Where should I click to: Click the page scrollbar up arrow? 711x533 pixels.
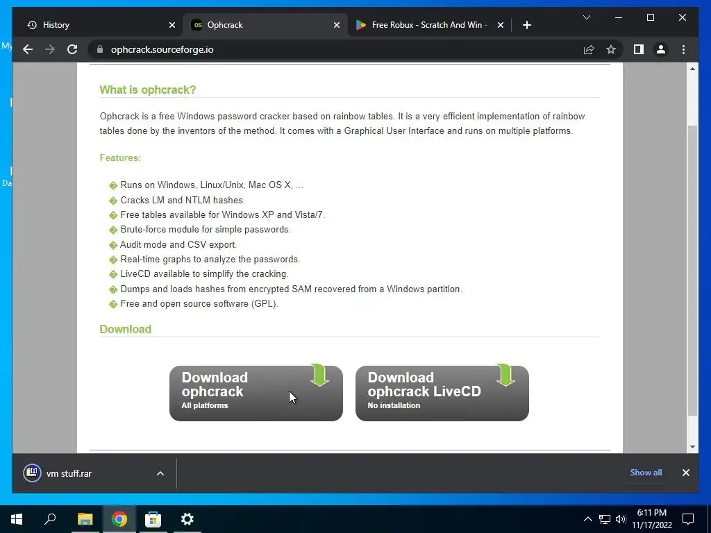692,69
